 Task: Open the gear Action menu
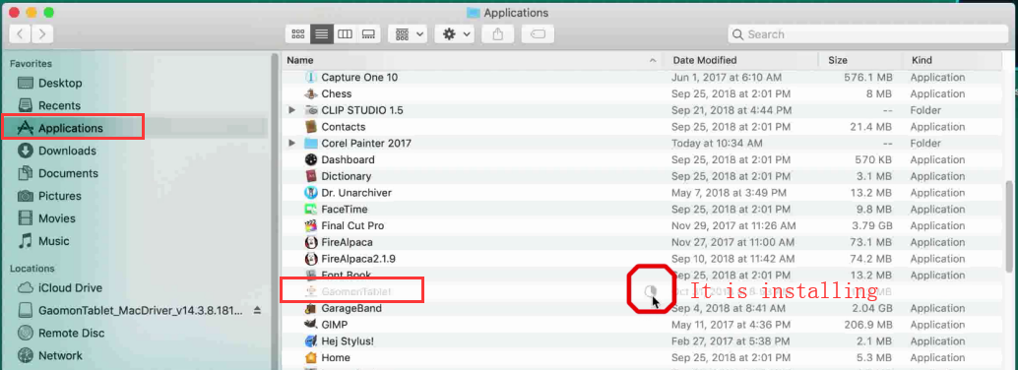pyautogui.click(x=455, y=33)
